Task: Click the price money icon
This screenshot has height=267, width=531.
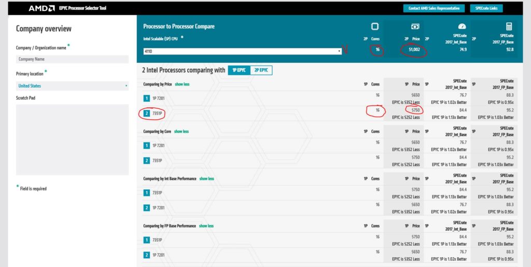Action: 415,26
